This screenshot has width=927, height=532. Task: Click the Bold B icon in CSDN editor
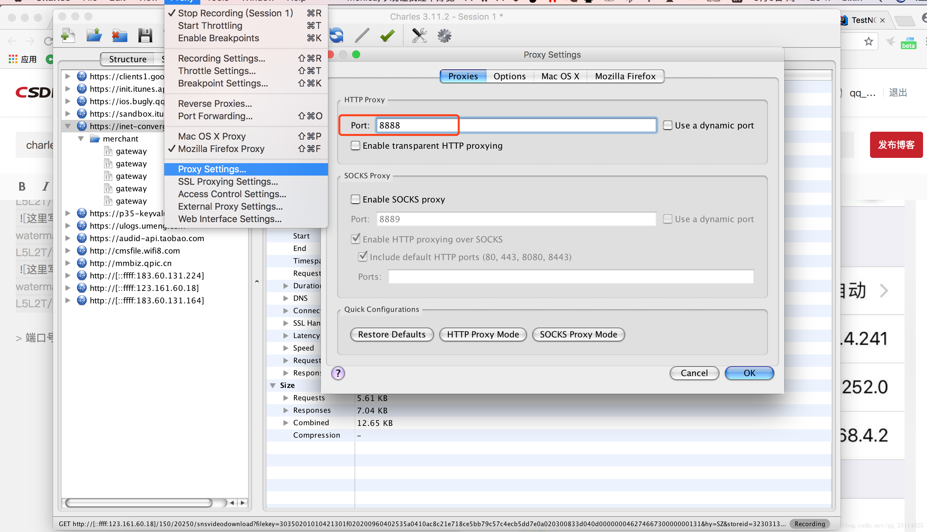click(x=22, y=186)
